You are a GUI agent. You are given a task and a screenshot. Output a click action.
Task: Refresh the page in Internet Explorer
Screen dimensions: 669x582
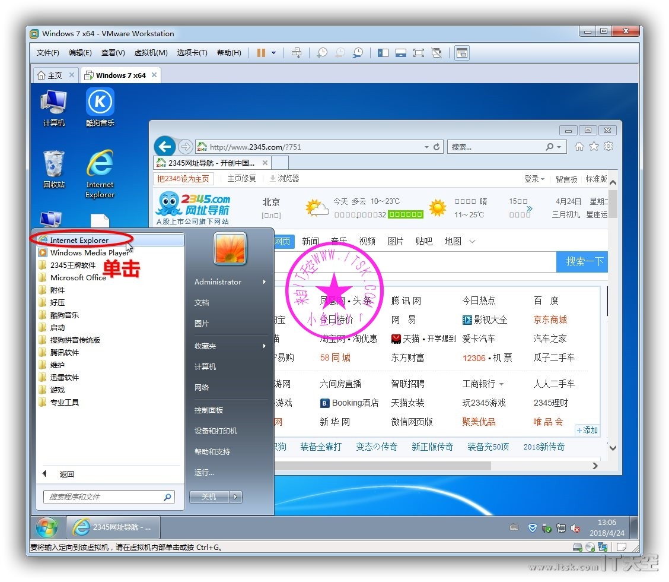437,147
